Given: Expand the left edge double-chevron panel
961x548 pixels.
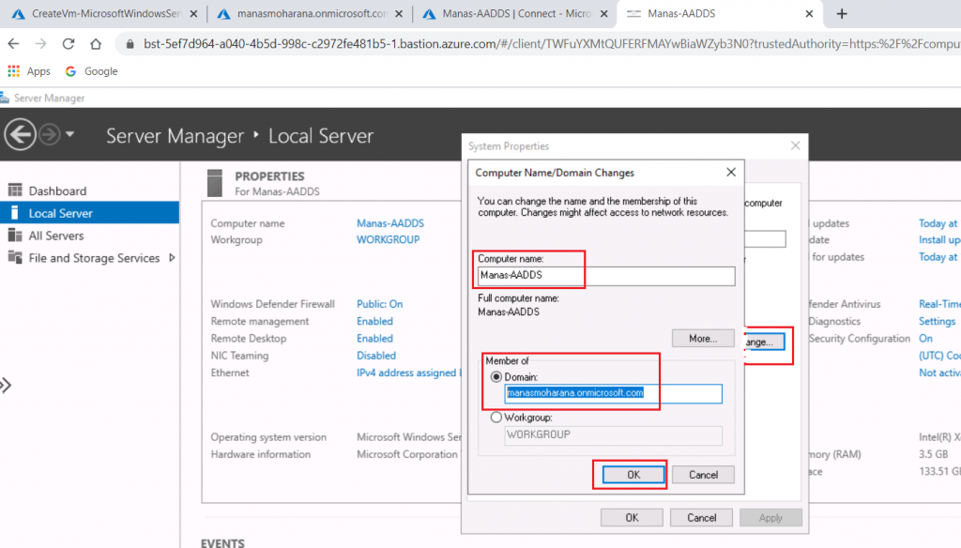Looking at the screenshot, I should point(6,385).
